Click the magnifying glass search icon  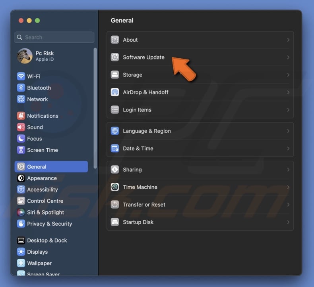click(x=19, y=37)
